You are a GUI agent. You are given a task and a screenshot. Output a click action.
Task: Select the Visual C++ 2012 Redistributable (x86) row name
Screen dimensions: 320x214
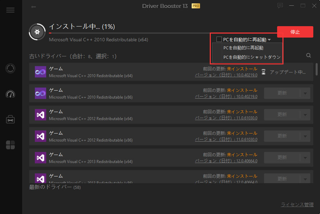click(91, 140)
